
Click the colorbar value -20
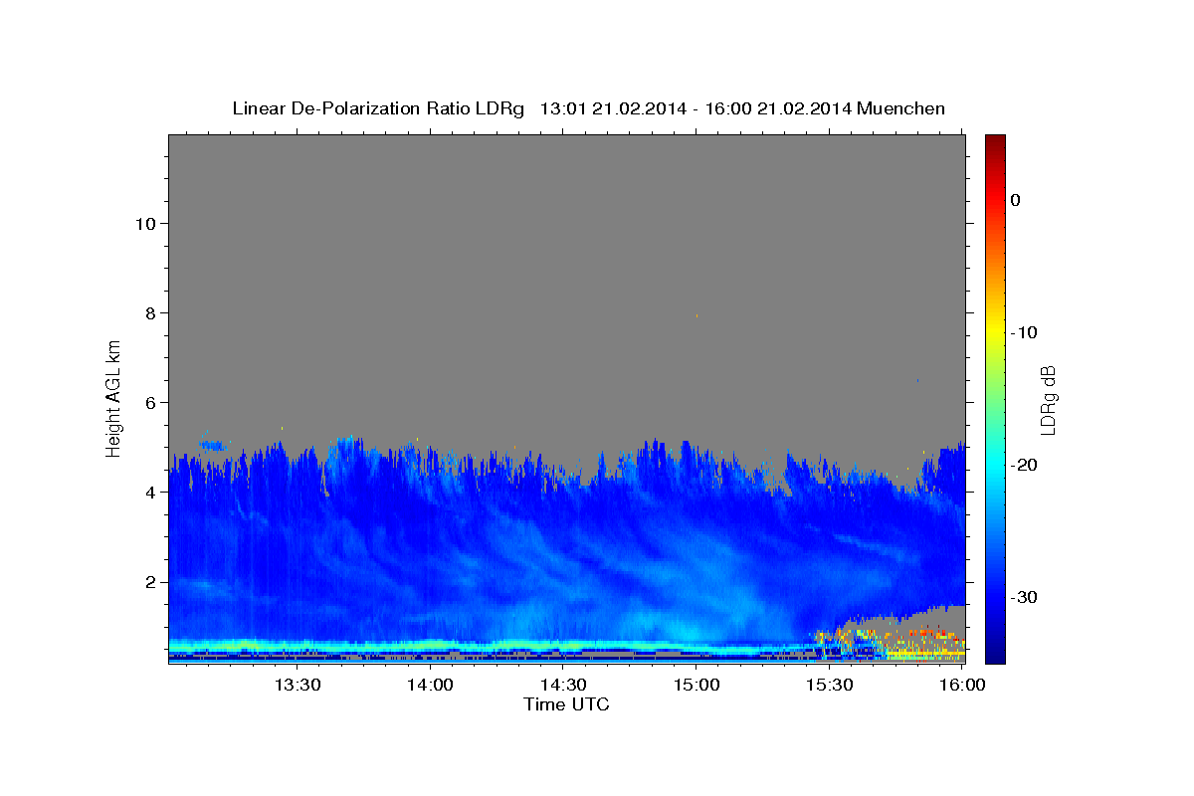(1024, 465)
